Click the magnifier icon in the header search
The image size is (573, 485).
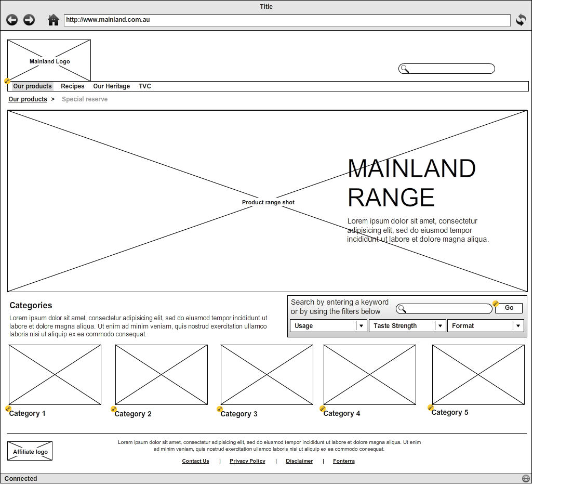click(x=405, y=69)
